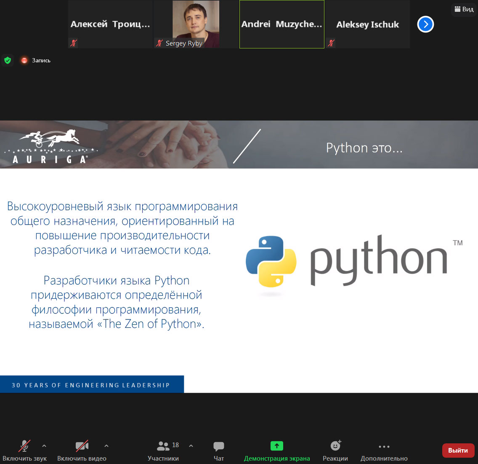This screenshot has width=478, height=464.
Task: Open the Чат chat panel
Action: 218,451
